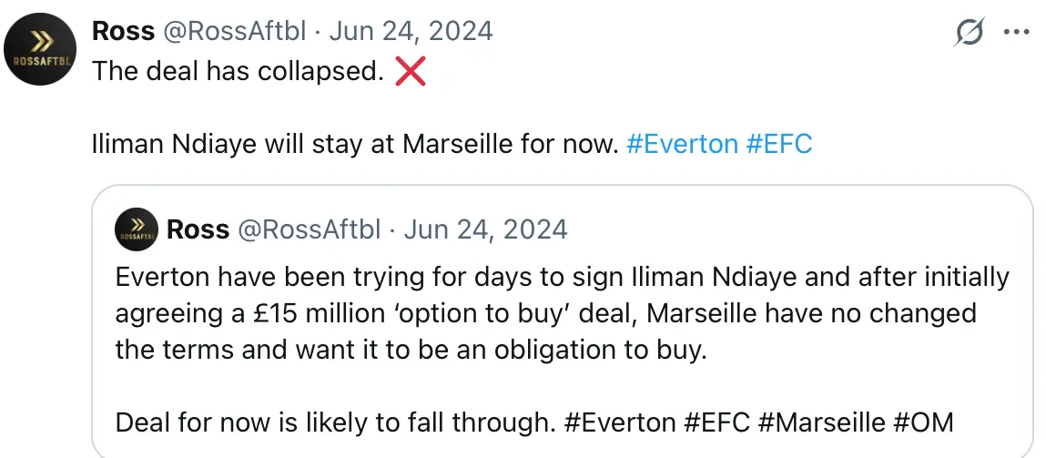
Task: Open the three-dot more options menu
Action: 1015,32
